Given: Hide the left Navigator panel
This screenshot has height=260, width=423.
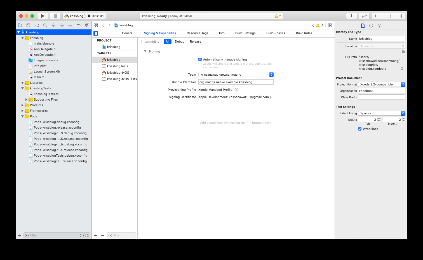Looking at the screenshot, I should tap(377, 16).
